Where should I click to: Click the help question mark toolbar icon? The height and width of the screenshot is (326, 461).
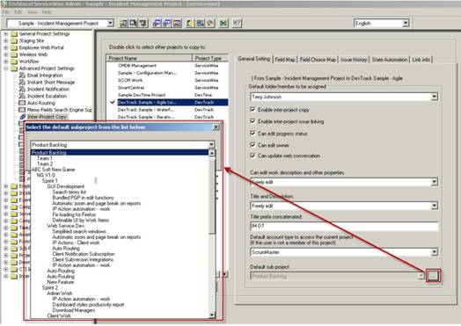click(237, 23)
